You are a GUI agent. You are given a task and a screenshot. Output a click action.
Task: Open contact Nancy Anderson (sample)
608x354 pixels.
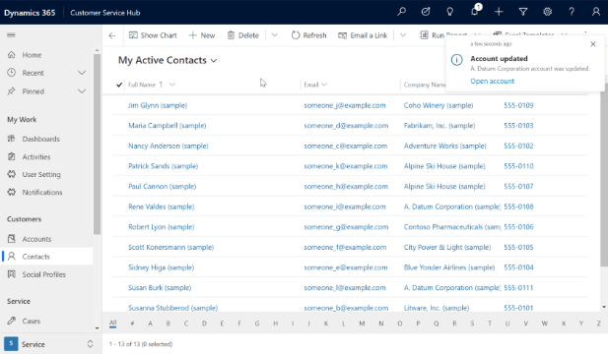(169, 146)
